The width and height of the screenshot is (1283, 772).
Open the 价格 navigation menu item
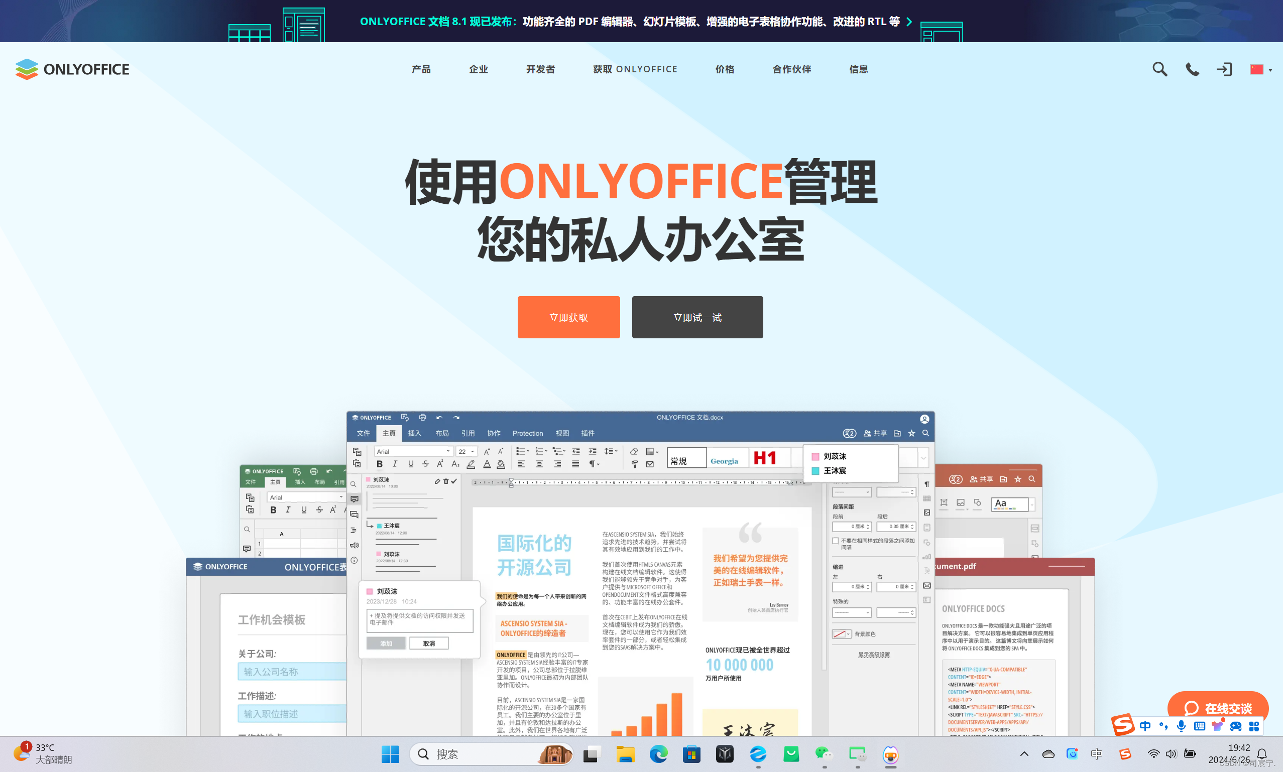click(724, 69)
